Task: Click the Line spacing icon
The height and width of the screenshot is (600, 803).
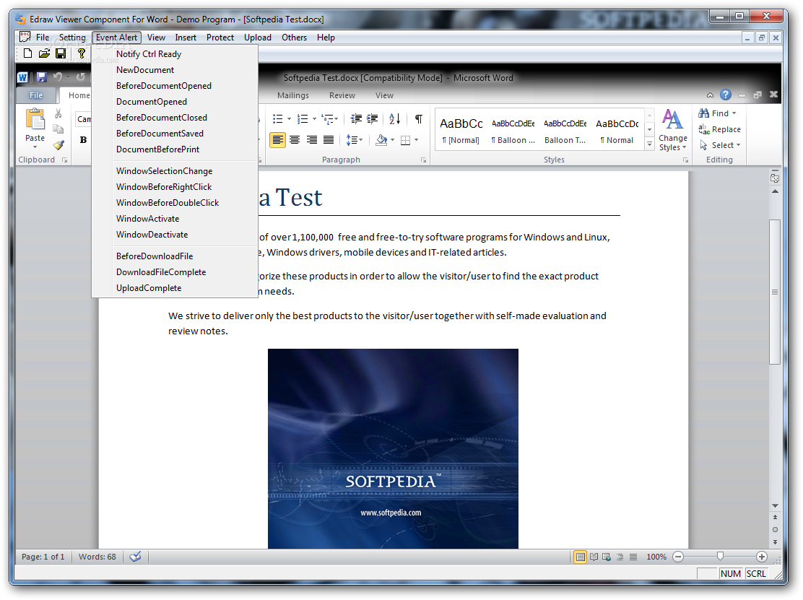Action: pos(351,140)
